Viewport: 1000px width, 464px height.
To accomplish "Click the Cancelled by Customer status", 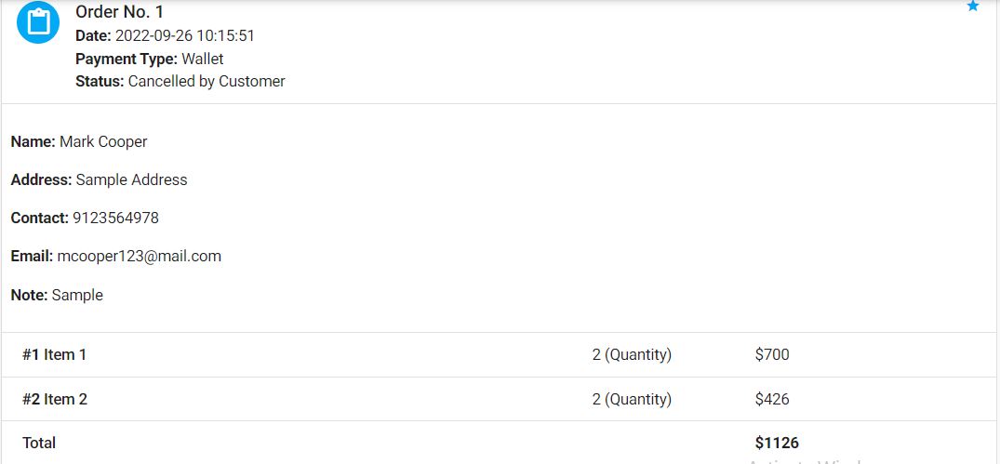I will pos(207,81).
